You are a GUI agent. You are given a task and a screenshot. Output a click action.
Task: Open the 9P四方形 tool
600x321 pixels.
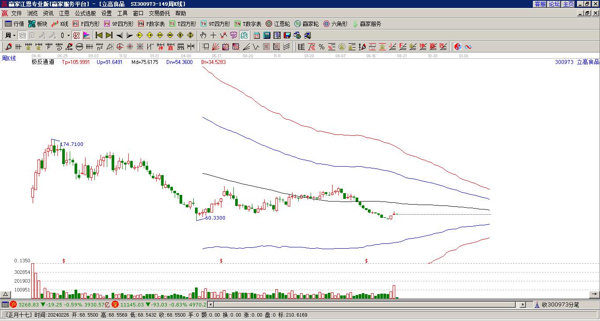(119, 24)
